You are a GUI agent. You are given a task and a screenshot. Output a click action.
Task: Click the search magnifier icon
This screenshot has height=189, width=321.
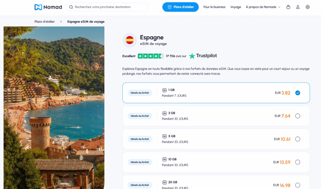71,7
